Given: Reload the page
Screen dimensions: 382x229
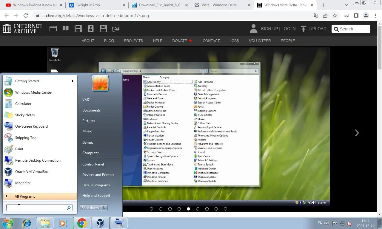Looking at the screenshot, I should (x=26, y=16).
